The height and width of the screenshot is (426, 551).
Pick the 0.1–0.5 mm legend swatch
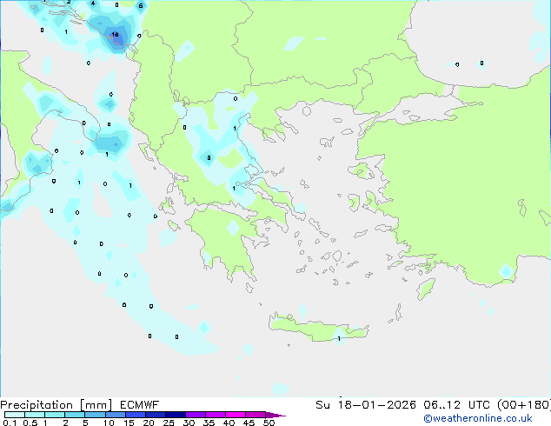point(15,415)
